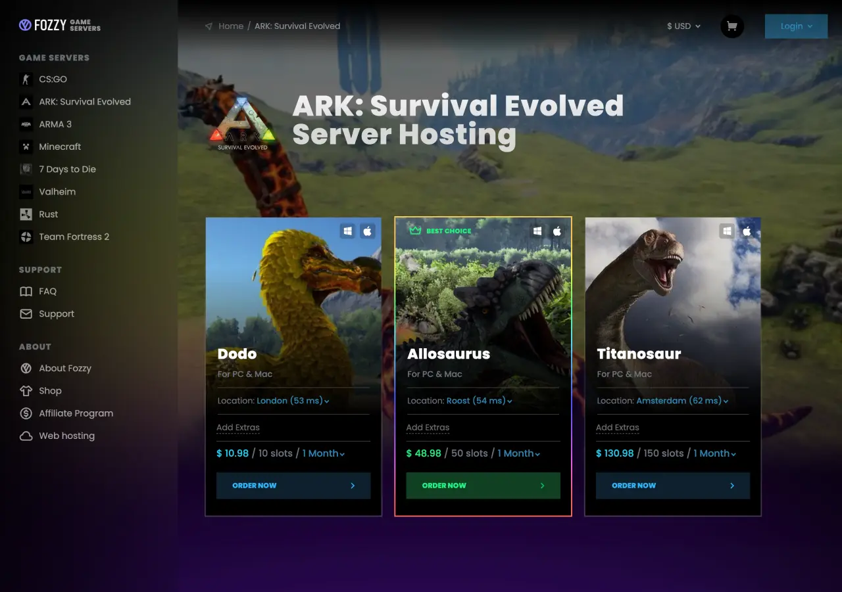
Task: Select Team Fortress 2 in sidebar menu
Action: click(74, 237)
